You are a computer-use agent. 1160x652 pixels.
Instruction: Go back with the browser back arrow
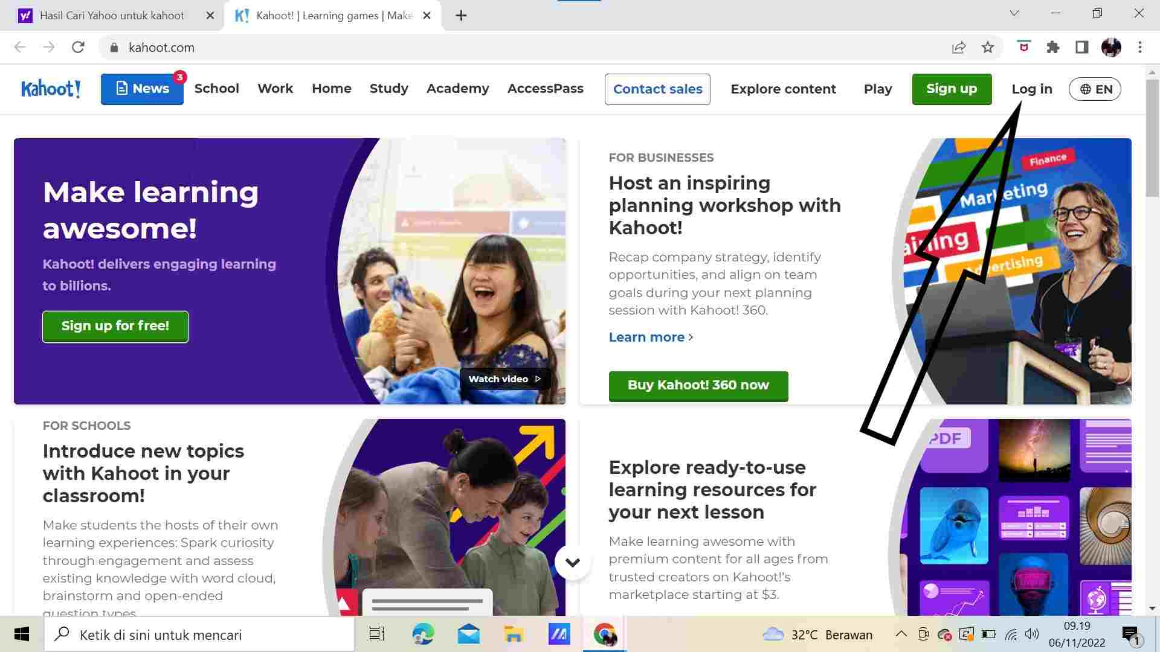coord(20,47)
